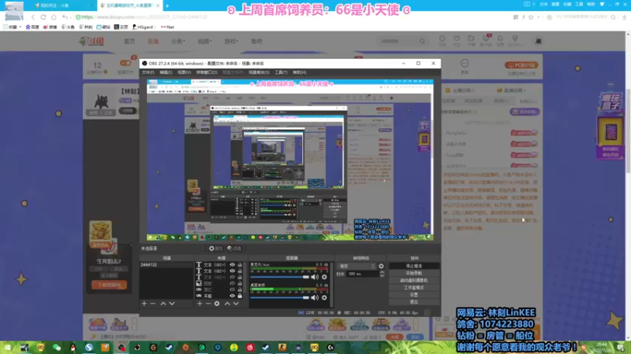Open WeChat from the Windows taskbar
The width and height of the screenshot is (631, 354).
pyautogui.click(x=57, y=348)
